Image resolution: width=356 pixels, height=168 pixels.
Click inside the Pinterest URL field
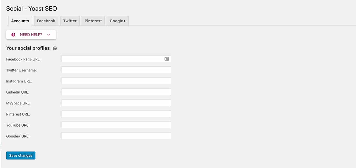[116, 114]
